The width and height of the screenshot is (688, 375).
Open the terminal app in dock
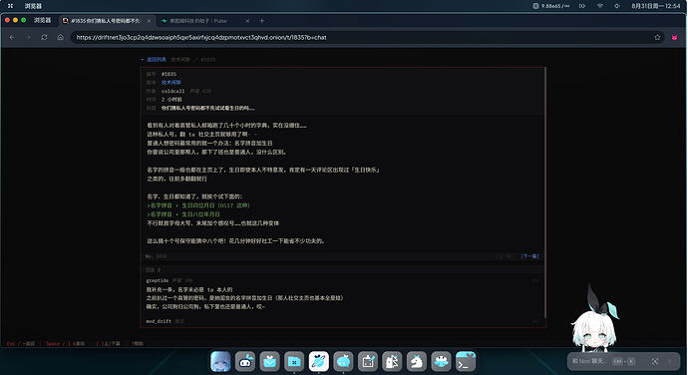click(x=466, y=362)
